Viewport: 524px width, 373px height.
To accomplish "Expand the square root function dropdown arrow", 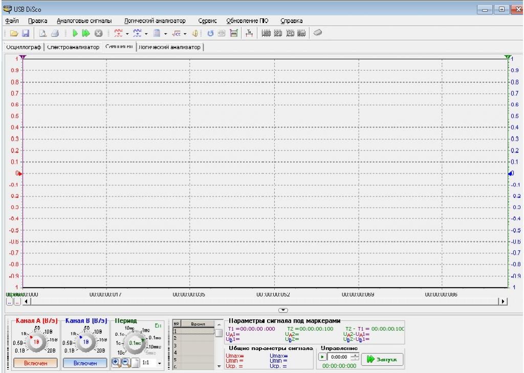I will (186, 34).
